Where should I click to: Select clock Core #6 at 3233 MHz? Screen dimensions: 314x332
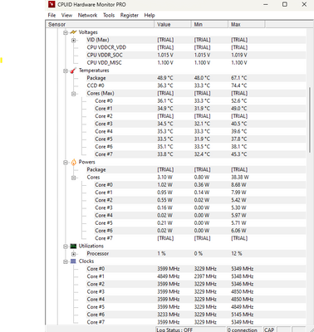[195, 315]
